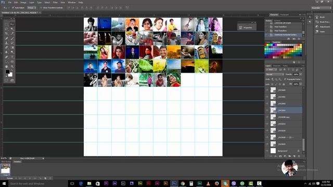Select the Eyedropper tool
The width and height of the screenshot is (333, 187).
click(x=12, y=34)
